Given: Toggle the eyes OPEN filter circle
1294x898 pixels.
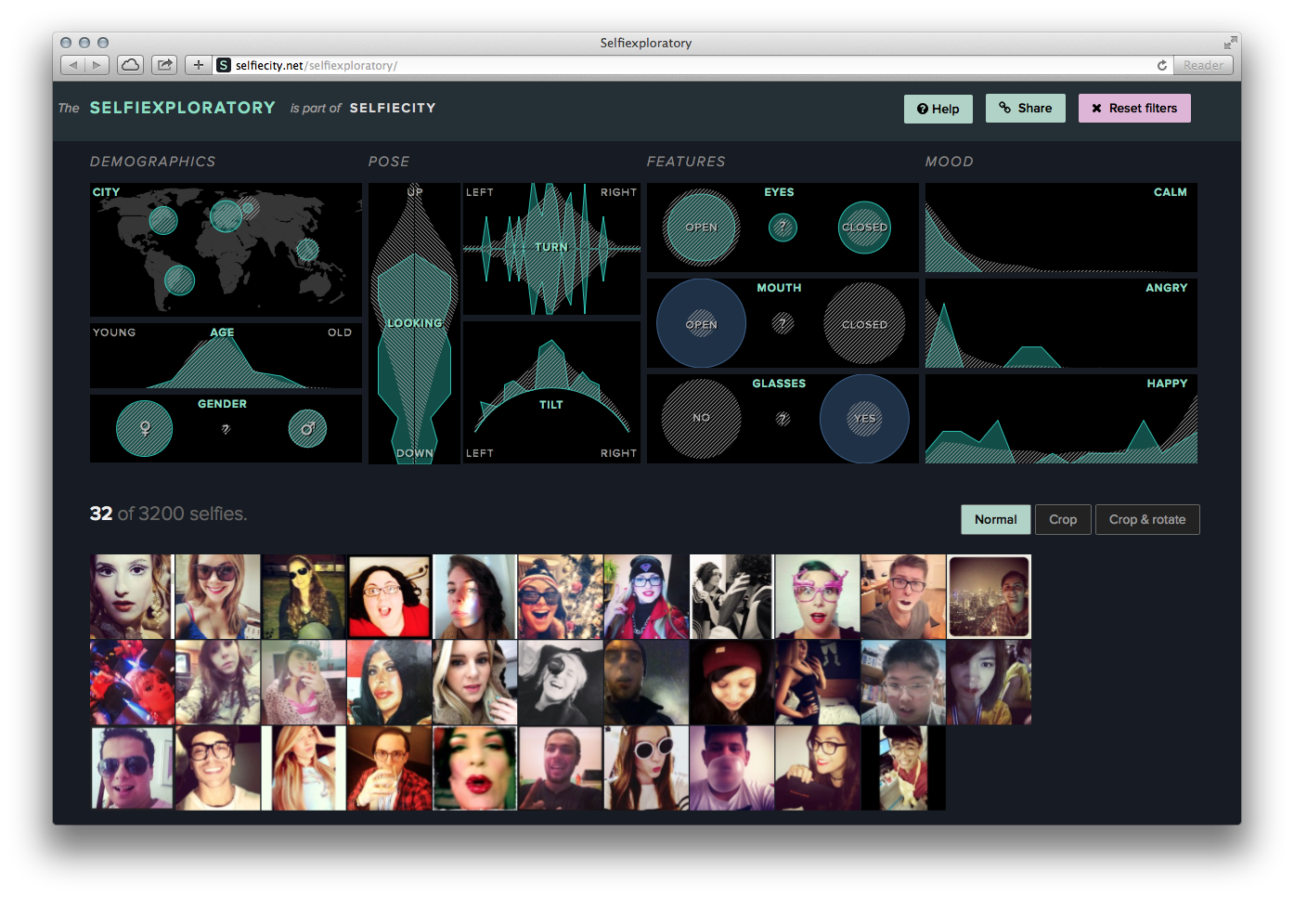Looking at the screenshot, I should click(701, 228).
